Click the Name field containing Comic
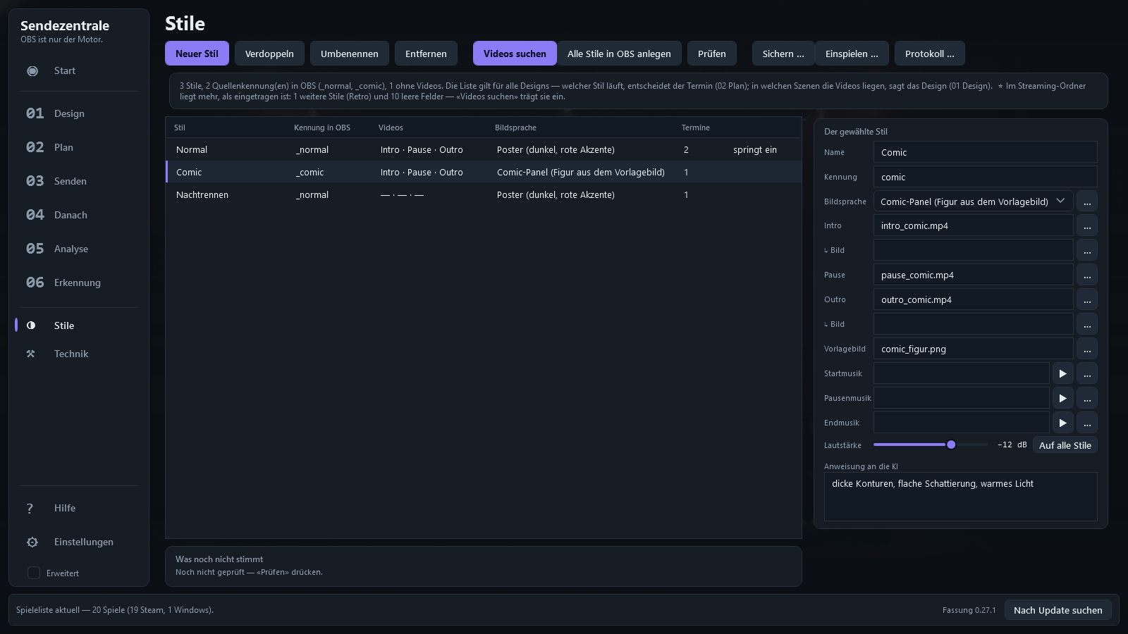Image resolution: width=1128 pixels, height=634 pixels. 985,152
